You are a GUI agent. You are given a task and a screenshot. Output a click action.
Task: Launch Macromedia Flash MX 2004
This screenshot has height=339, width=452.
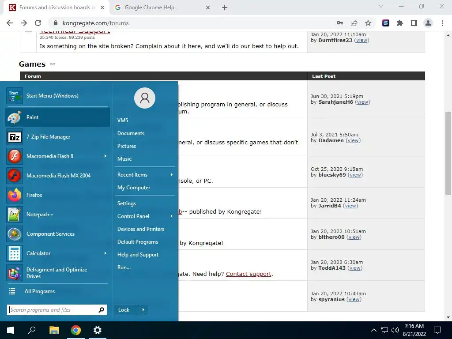(x=58, y=176)
